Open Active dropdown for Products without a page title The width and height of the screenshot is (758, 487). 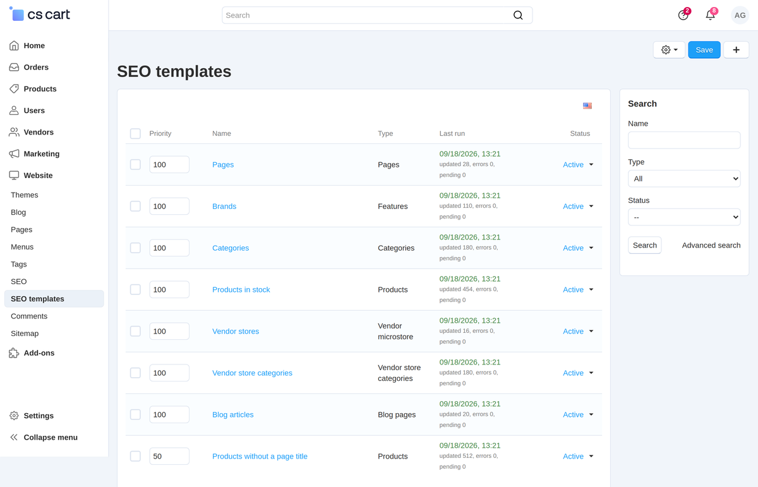578,456
